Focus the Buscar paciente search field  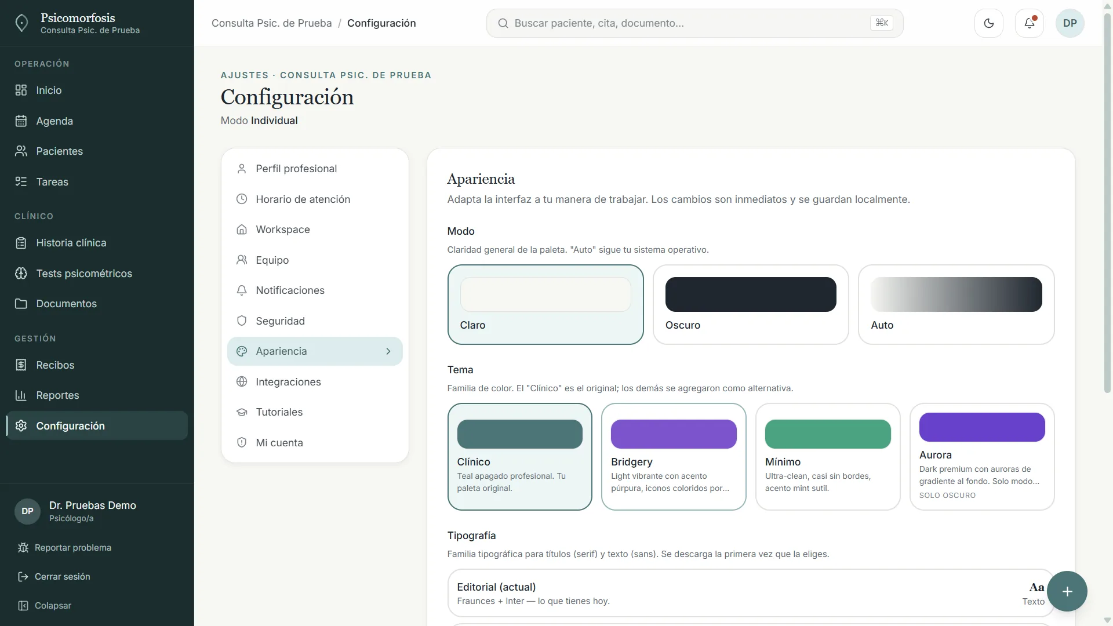point(694,23)
